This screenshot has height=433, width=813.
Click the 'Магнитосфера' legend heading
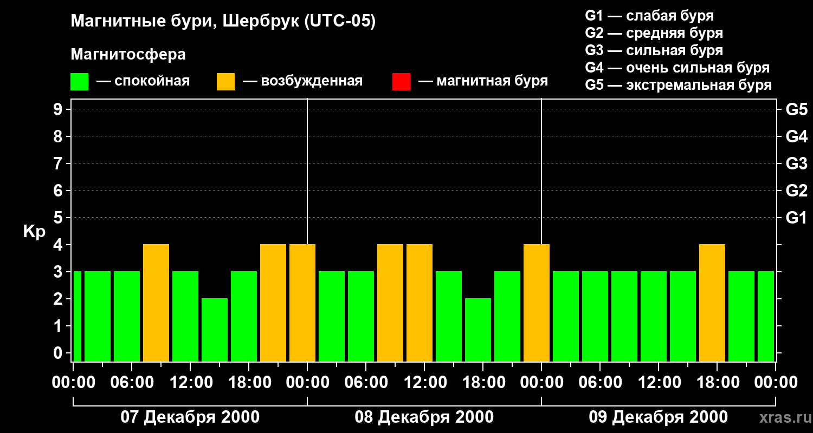pos(128,55)
